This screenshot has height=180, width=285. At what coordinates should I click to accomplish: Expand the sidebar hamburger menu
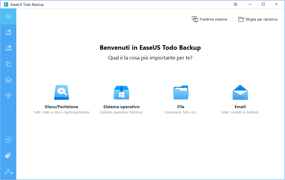coord(8,16)
